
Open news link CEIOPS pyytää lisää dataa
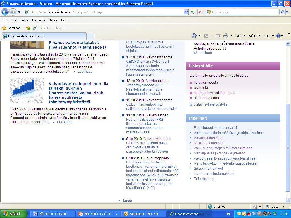coord(147,147)
